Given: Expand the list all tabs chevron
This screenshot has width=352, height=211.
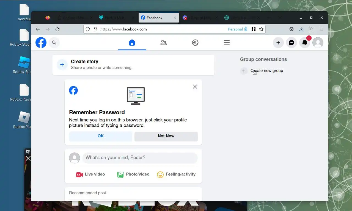Looking at the screenshot, I should click(280, 18).
